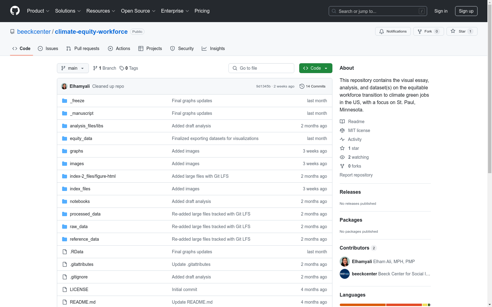Click the Elhamyali contributor avatar

(x=345, y=262)
